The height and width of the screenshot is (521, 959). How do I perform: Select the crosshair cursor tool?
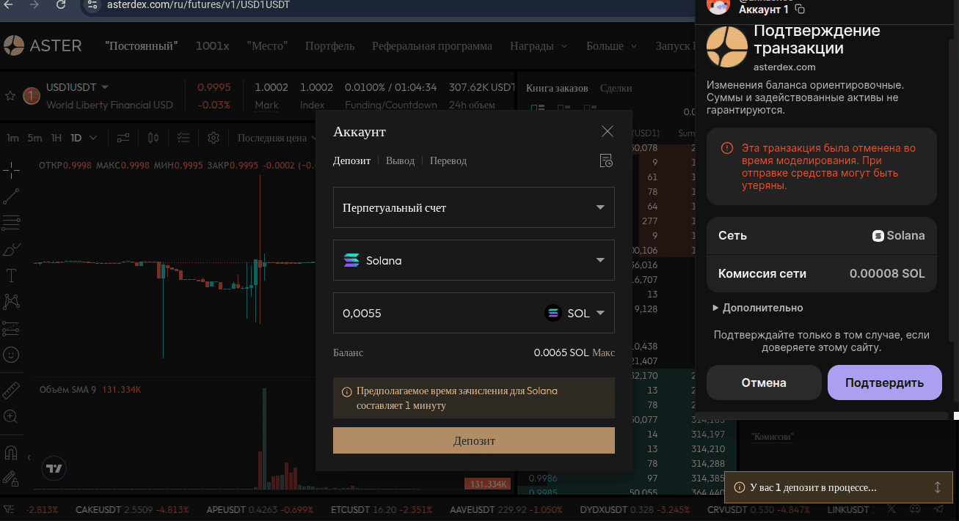pos(11,171)
